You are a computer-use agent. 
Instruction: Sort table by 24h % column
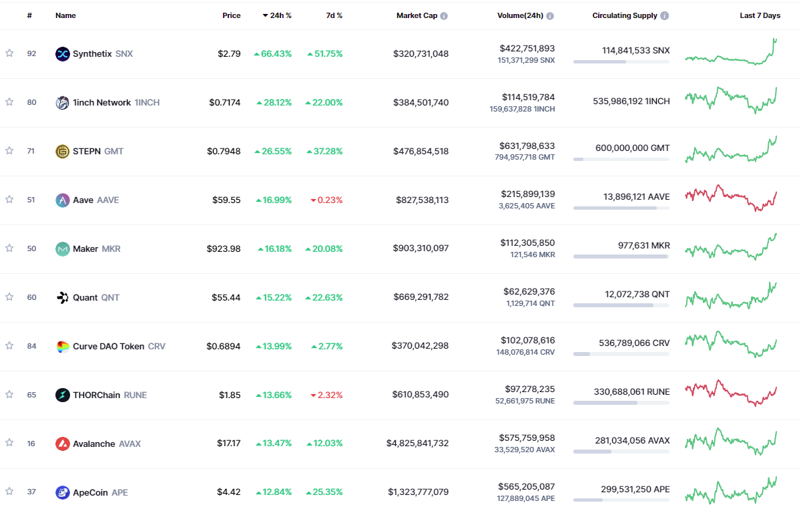tap(276, 15)
